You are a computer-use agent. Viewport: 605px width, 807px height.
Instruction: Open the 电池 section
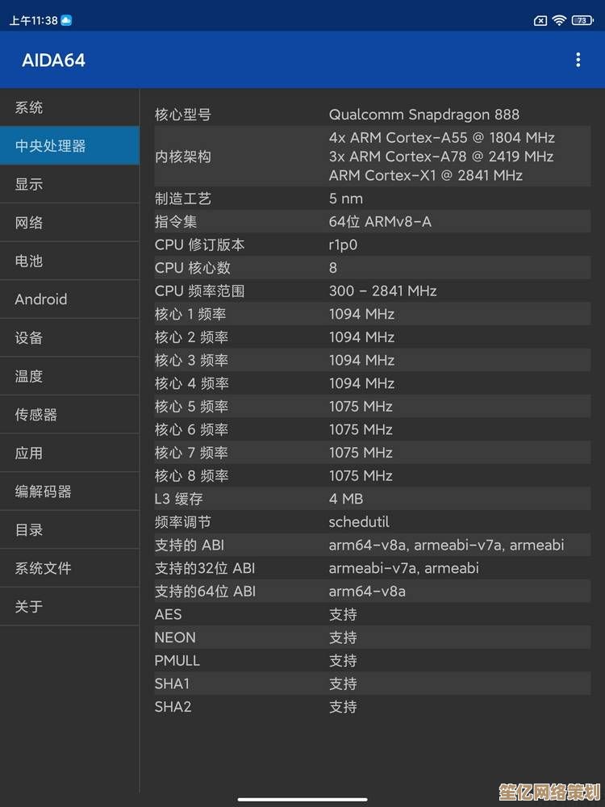pos(69,261)
